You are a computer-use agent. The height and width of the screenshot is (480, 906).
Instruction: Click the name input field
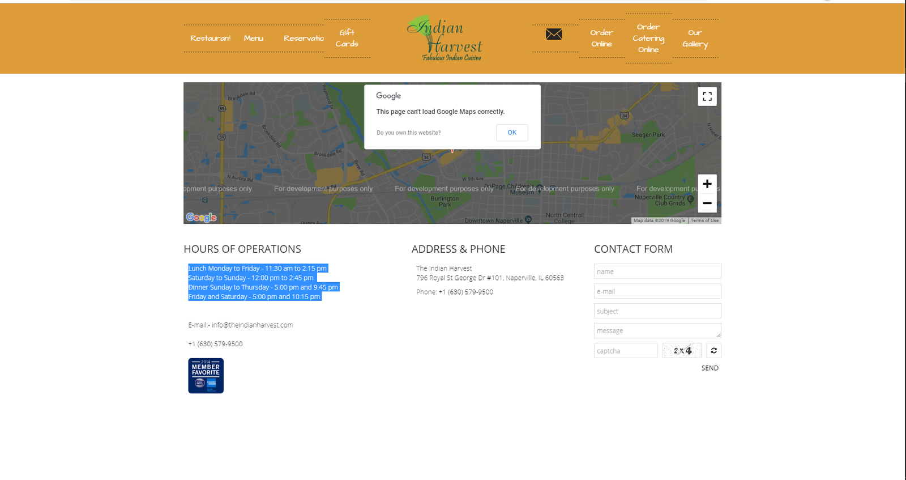pyautogui.click(x=657, y=271)
